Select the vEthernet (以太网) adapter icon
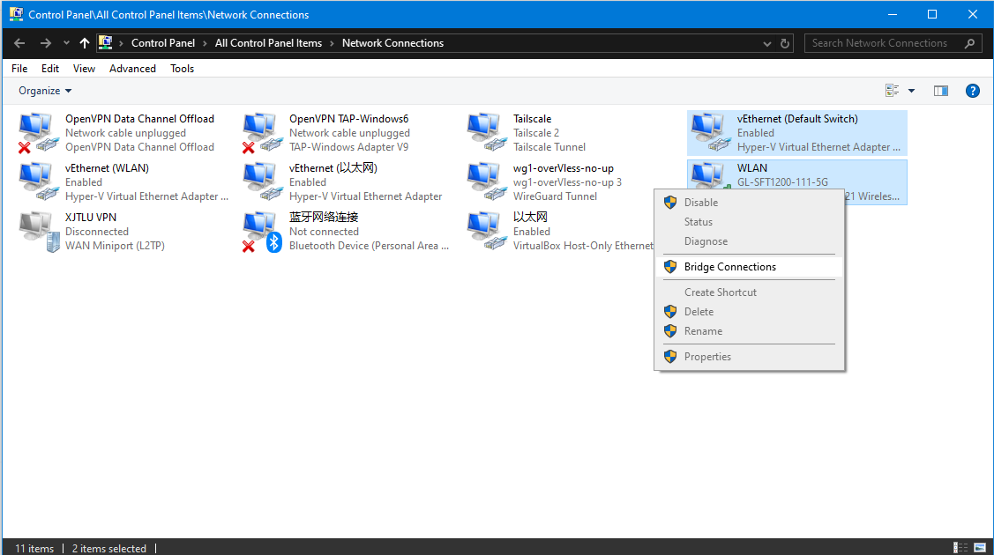 (263, 181)
